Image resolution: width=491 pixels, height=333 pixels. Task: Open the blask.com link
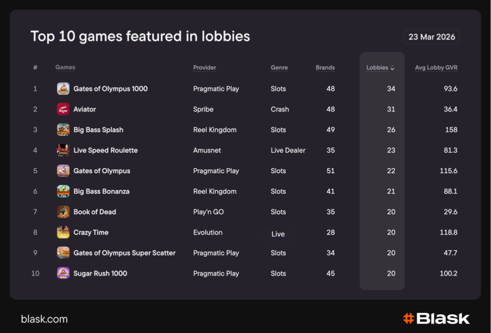coord(44,319)
